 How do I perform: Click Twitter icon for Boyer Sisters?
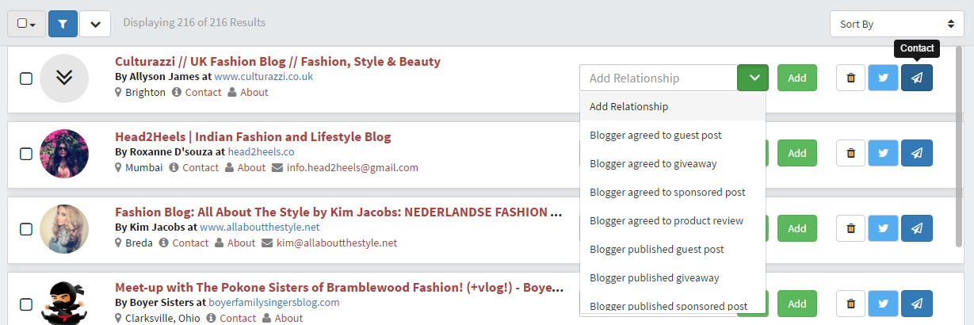[884, 304]
